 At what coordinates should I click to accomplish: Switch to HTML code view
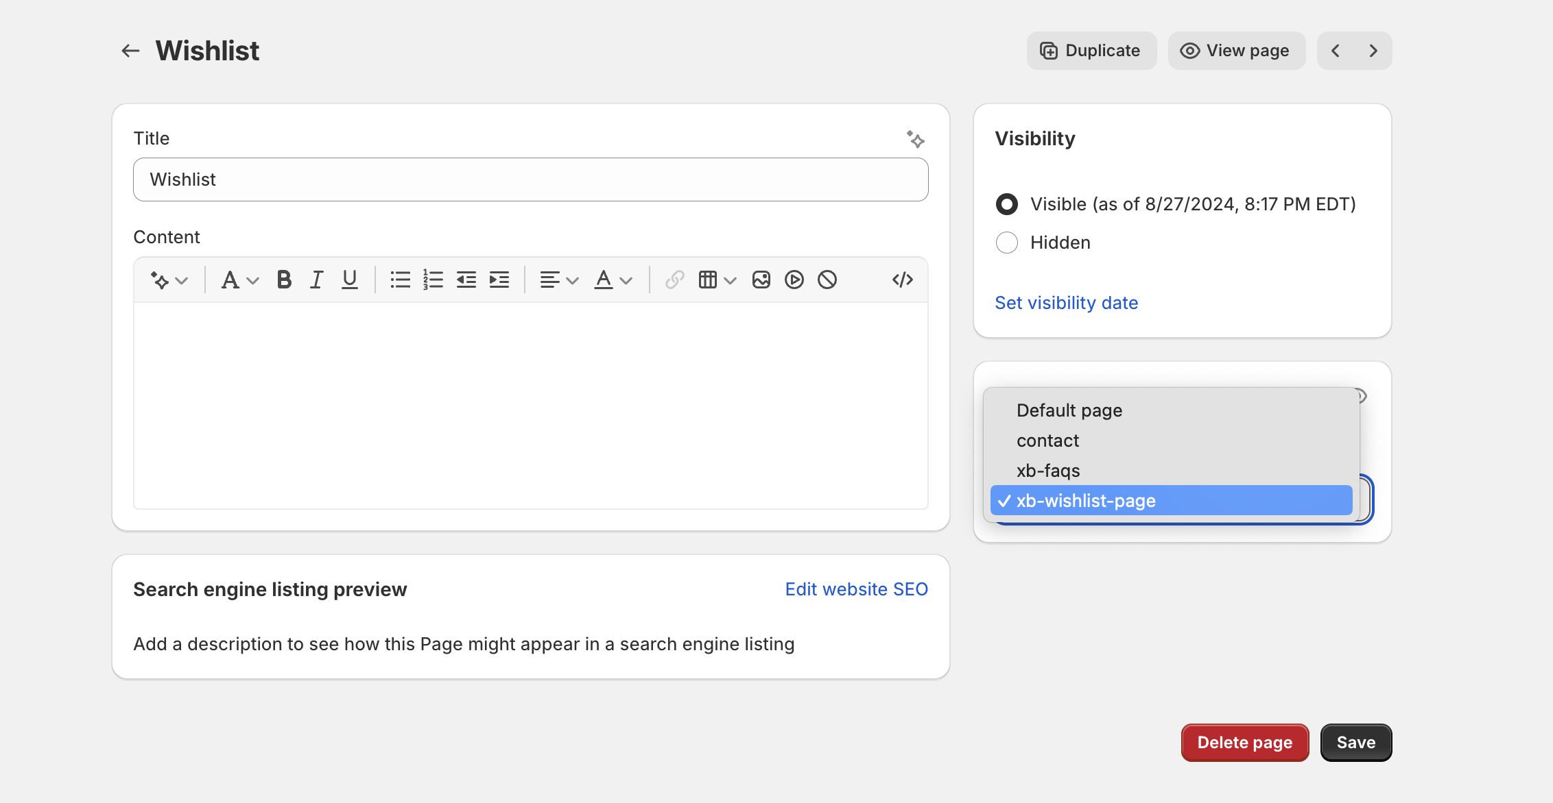pos(903,280)
